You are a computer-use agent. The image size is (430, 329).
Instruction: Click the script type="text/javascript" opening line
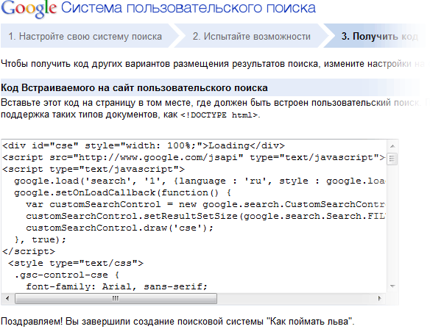(94, 170)
